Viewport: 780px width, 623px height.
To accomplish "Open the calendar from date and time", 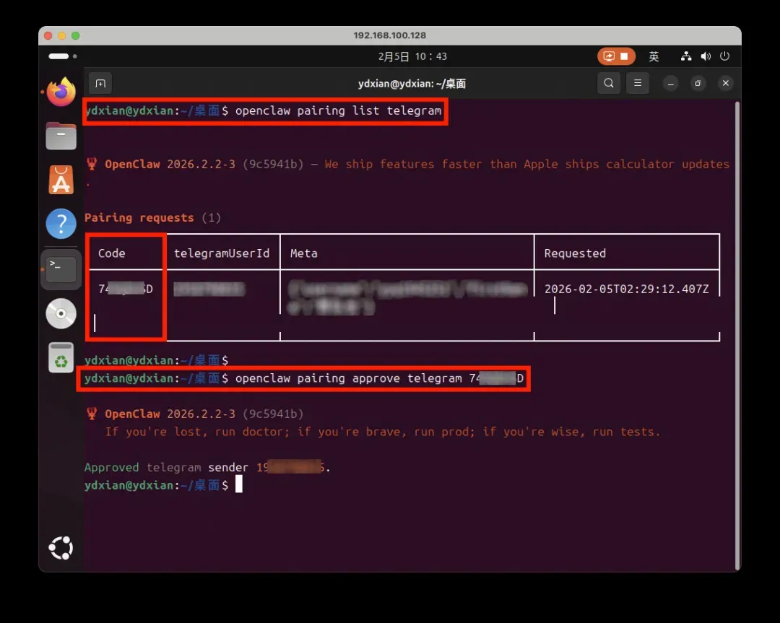I will point(412,56).
